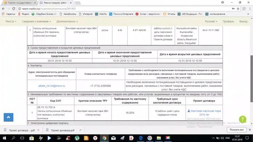Open Chrome's three-dot menu
Image resolution: width=253 pixels, height=142 pixels.
[x=250, y=9]
